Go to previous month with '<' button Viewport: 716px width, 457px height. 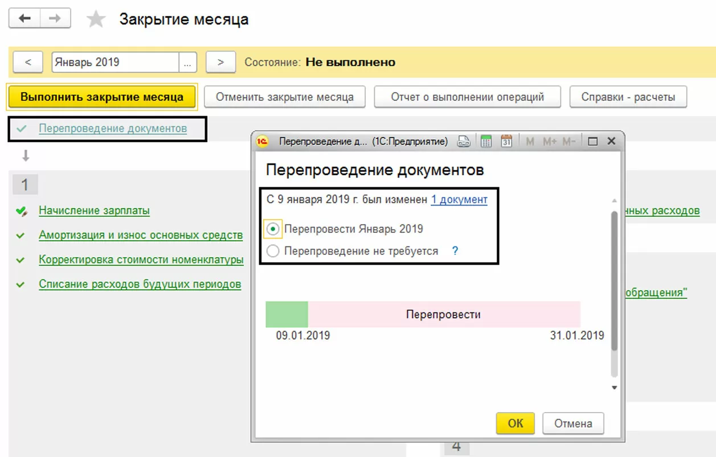click(28, 63)
